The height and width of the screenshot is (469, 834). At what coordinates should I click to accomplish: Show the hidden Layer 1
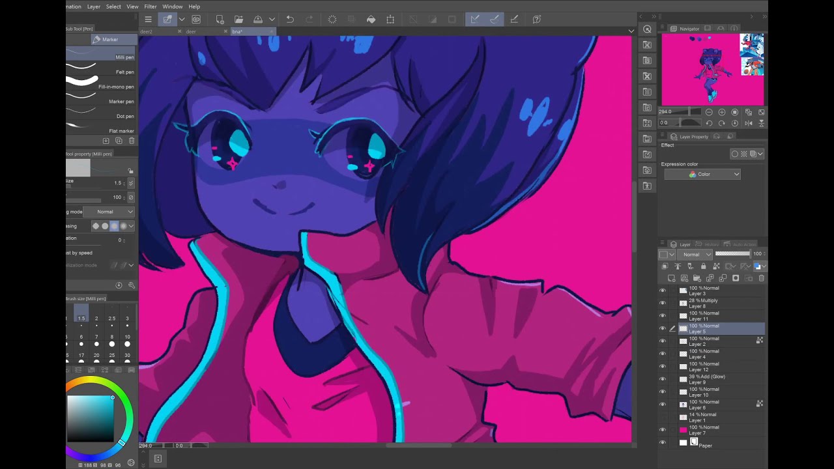point(663,417)
